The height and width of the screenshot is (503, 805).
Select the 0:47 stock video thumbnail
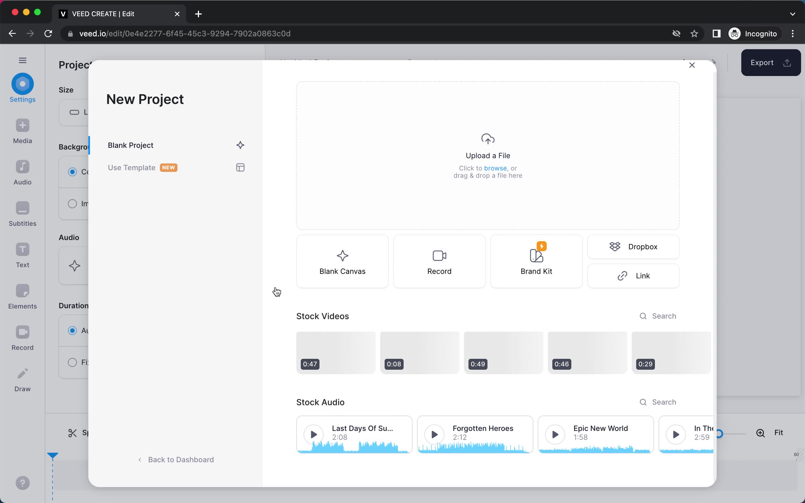pos(336,353)
